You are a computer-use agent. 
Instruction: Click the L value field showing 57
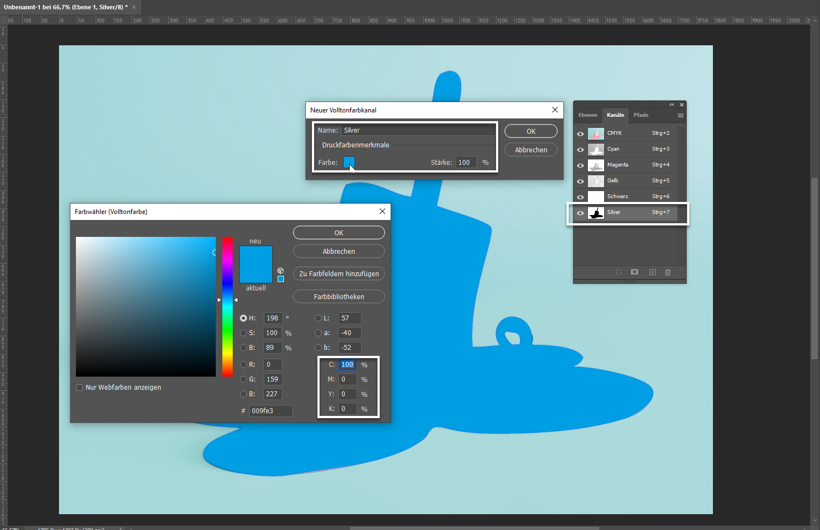[350, 318]
